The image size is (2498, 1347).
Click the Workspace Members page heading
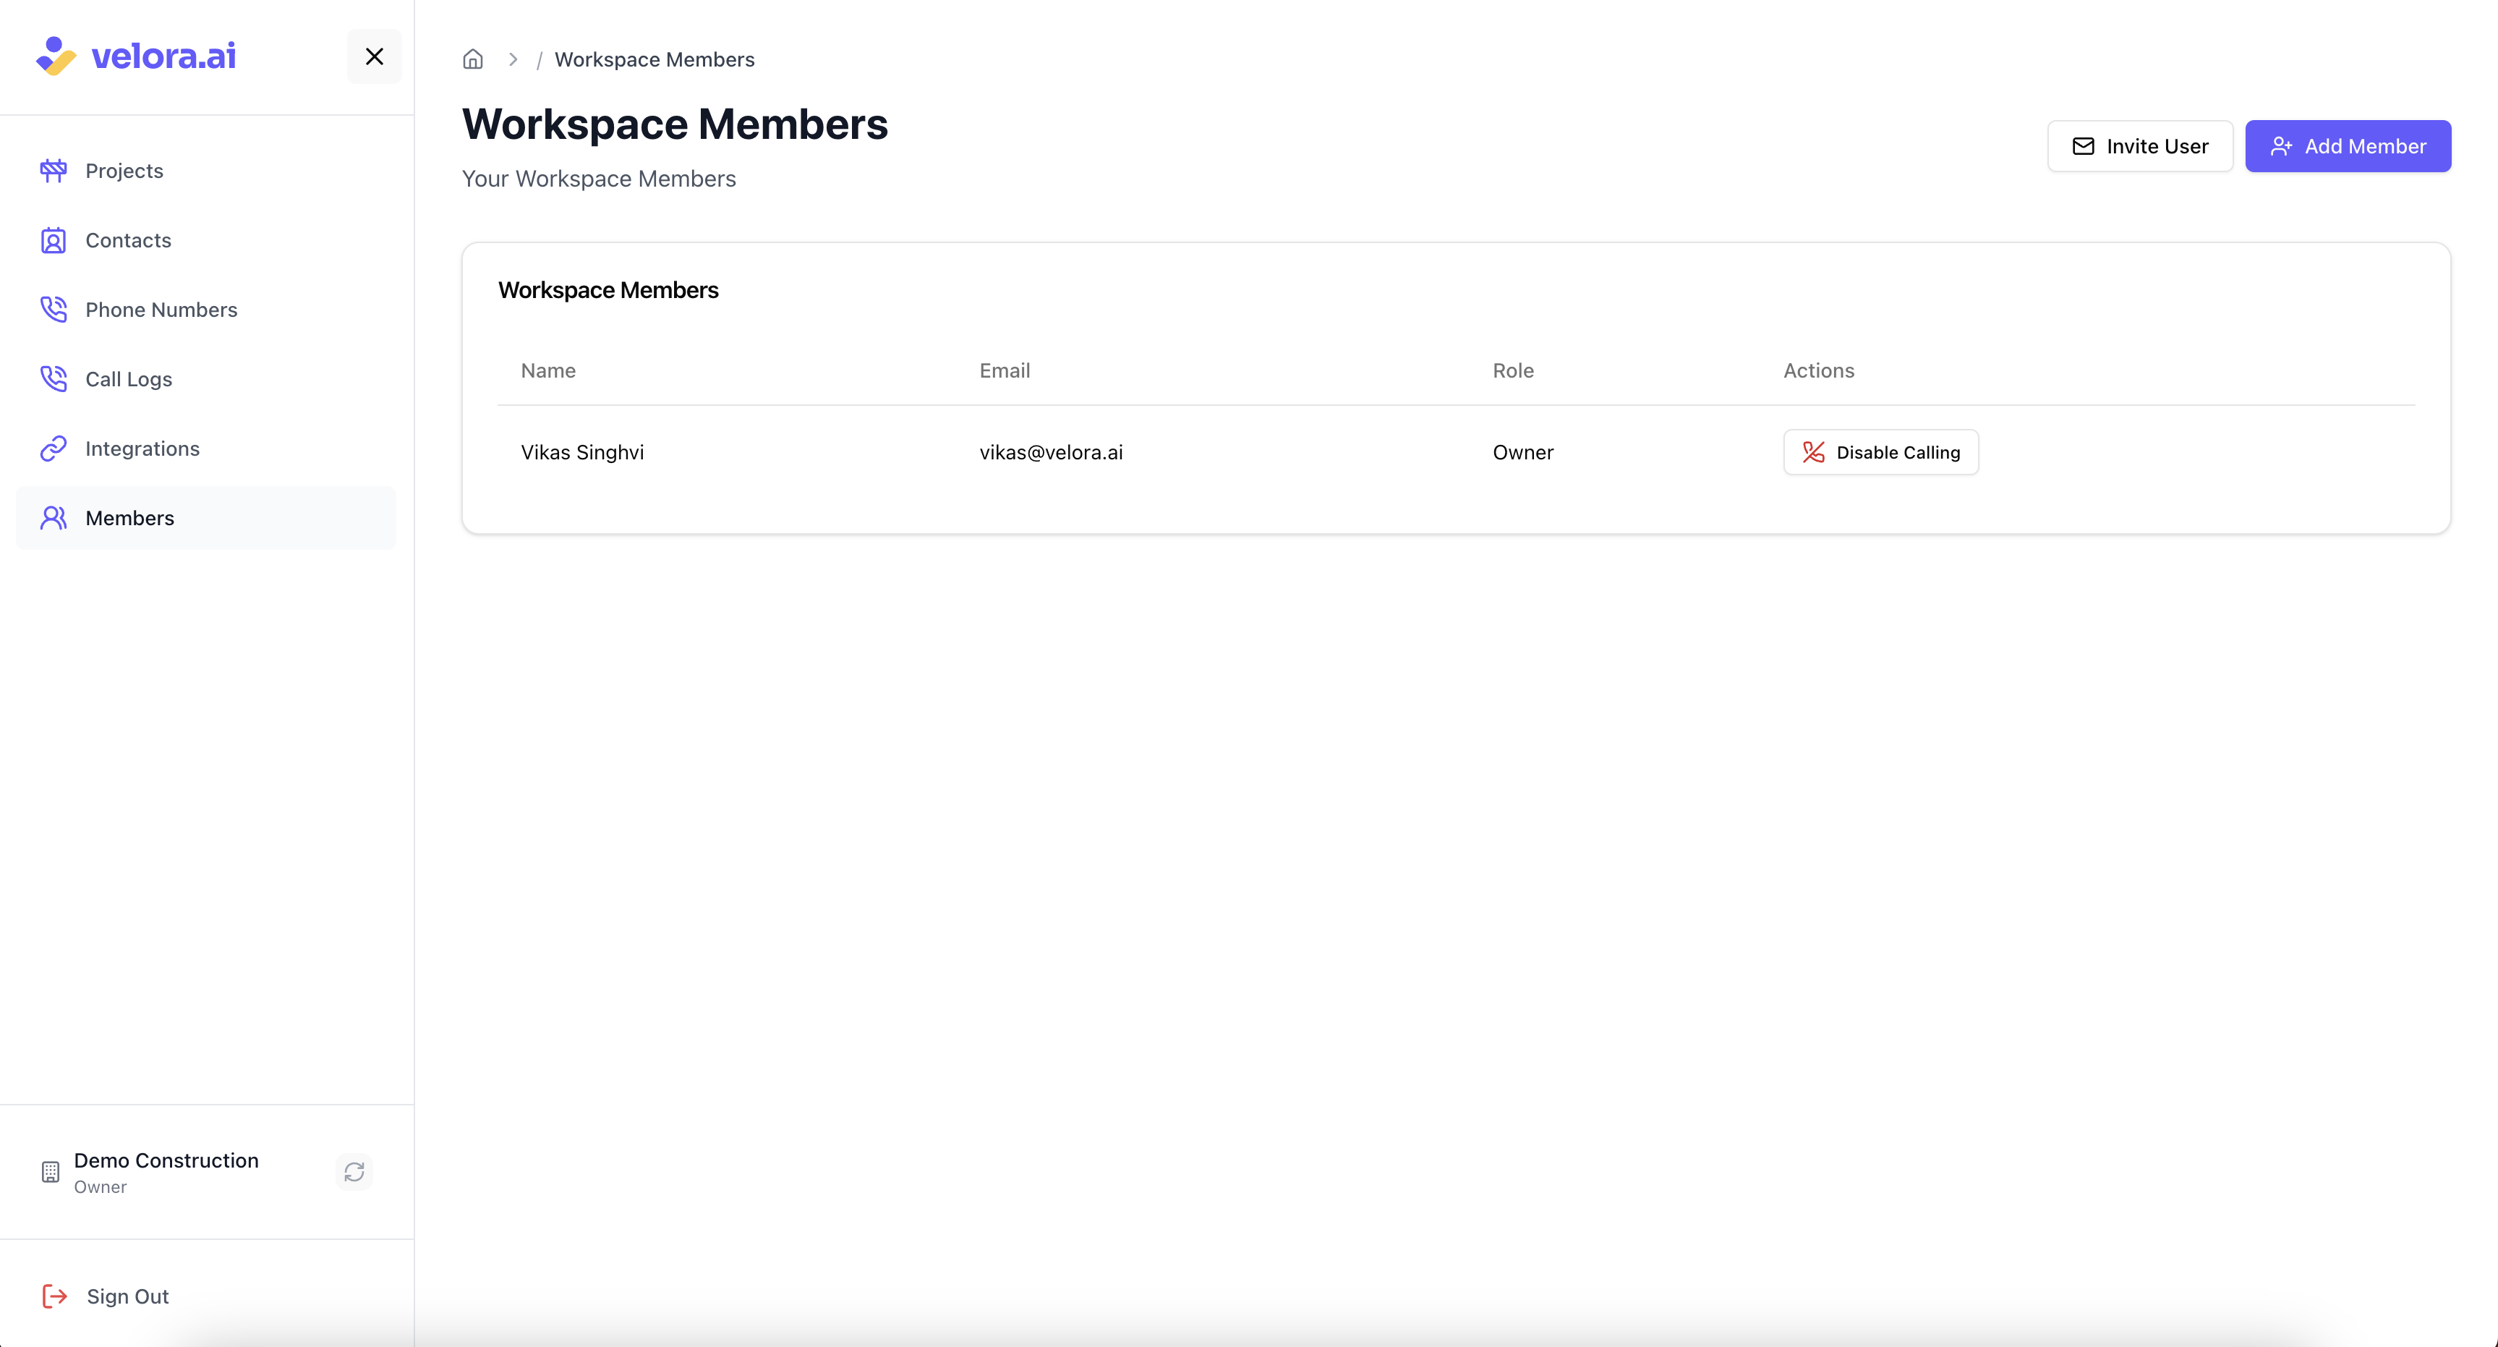pyautogui.click(x=675, y=124)
